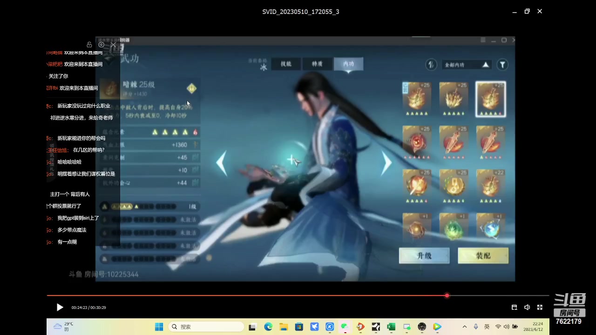Open the blue K music app on taskbar
Viewport: 596px width, 335px height.
pyautogui.click(x=330, y=327)
